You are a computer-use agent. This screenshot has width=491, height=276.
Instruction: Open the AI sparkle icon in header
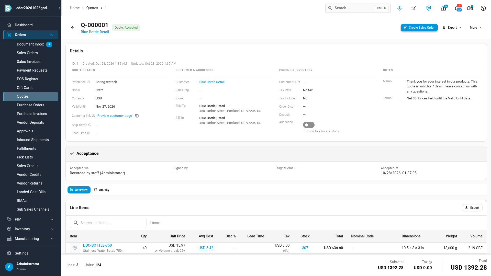click(399, 8)
